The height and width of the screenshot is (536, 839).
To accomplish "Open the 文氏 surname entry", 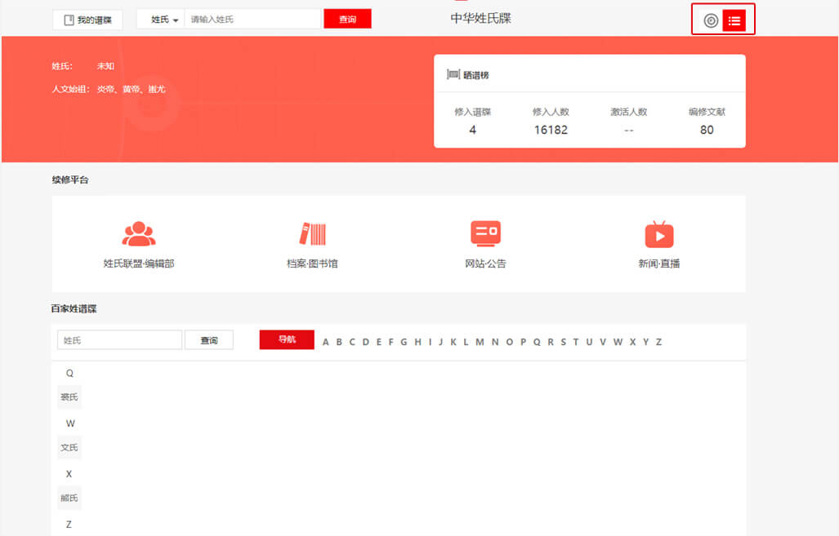I will pos(69,448).
